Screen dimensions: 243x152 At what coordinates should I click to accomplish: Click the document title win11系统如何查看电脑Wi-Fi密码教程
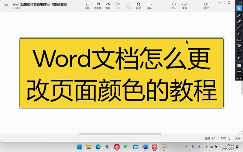(x=40, y=5)
